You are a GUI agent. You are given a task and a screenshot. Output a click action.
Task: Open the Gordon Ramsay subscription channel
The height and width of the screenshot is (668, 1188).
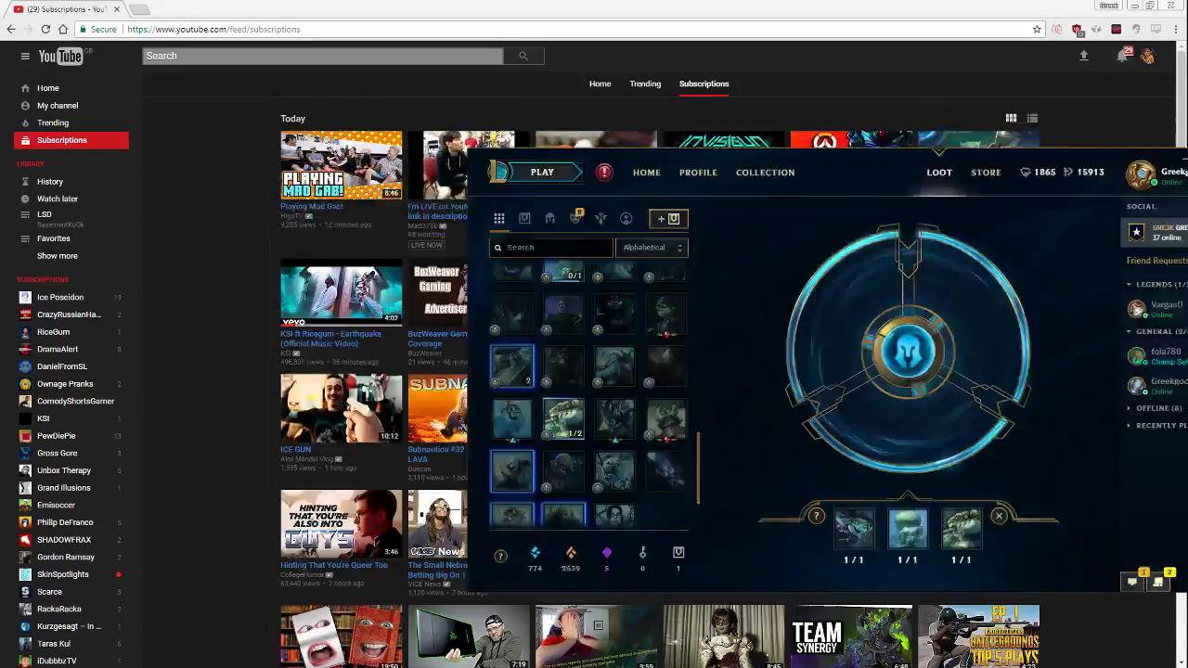(66, 557)
